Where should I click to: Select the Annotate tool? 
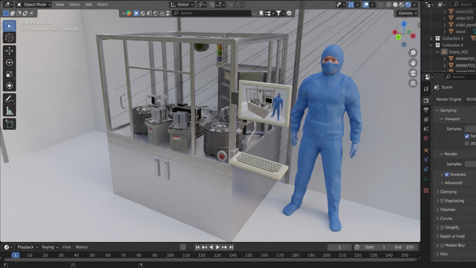[9, 99]
